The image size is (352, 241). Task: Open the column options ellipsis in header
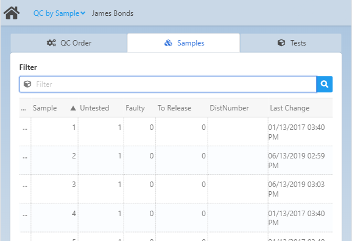click(x=24, y=109)
